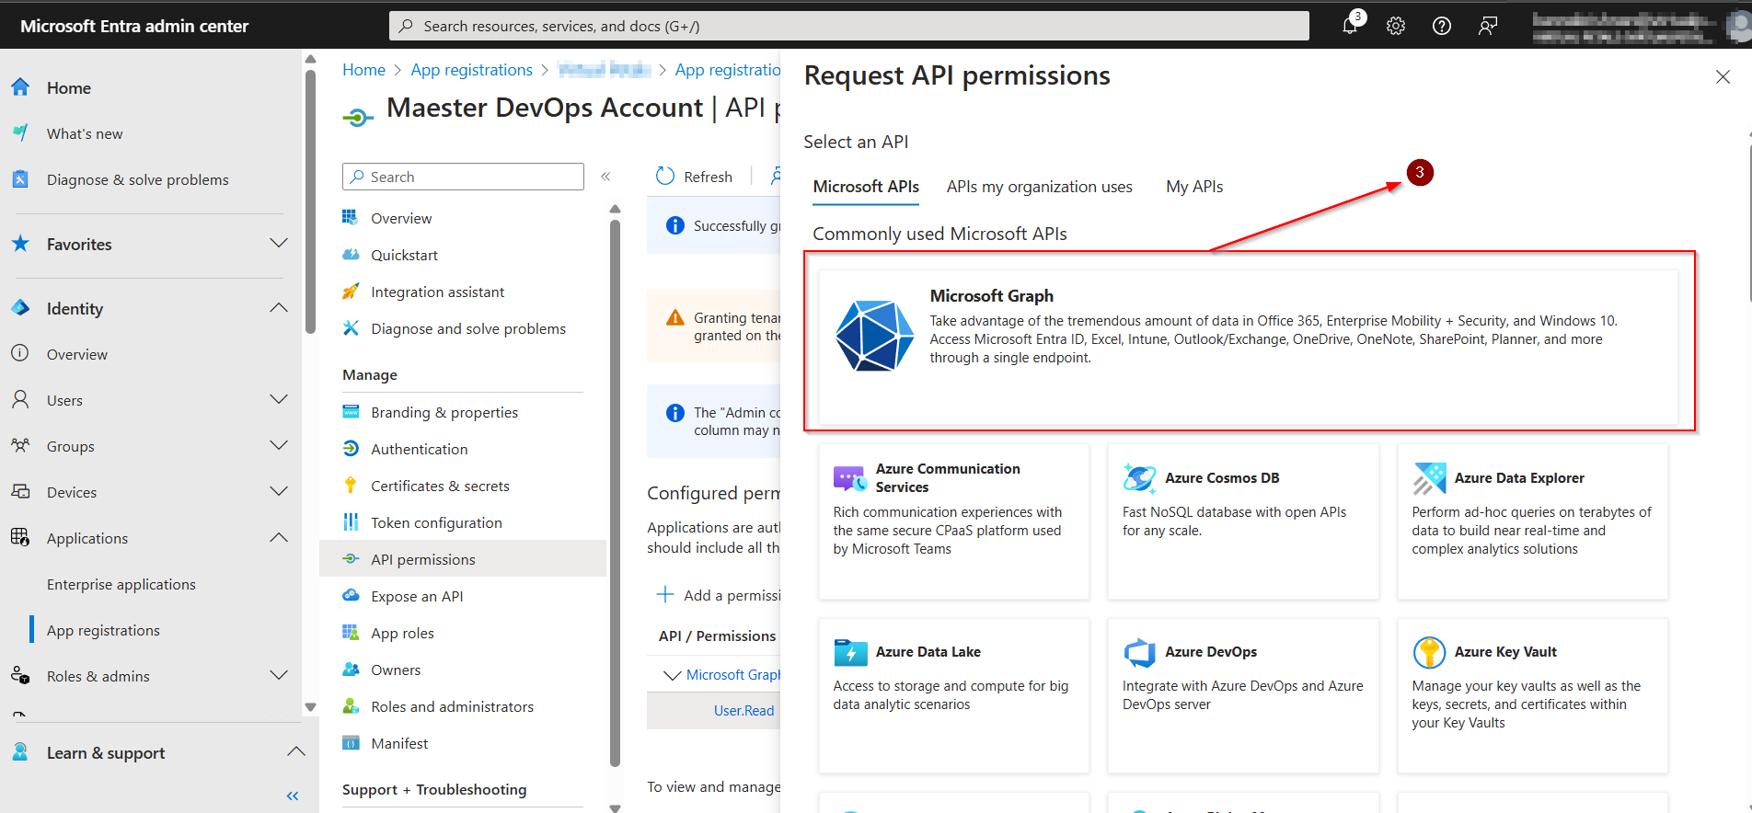Click the Azure Cosmos DB icon
This screenshot has width=1752, height=813.
[x=1139, y=478]
